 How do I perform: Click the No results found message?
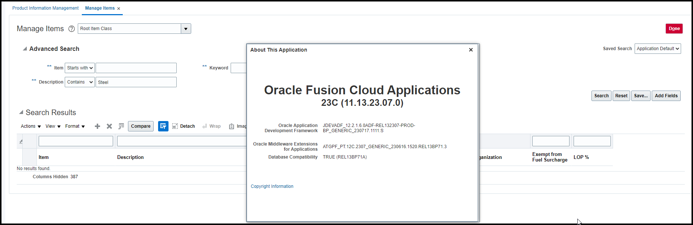33,169
